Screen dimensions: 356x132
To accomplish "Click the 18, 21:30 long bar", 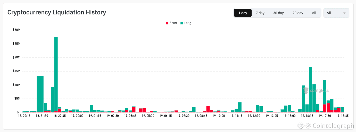I will (42, 94).
